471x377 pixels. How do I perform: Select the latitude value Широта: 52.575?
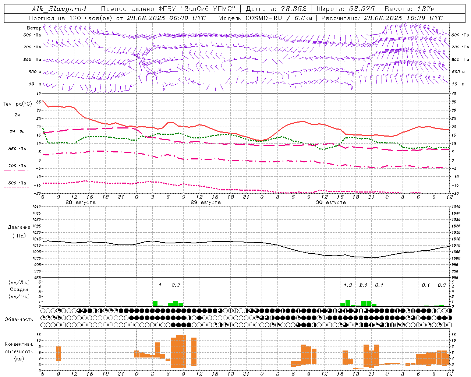coord(346,9)
